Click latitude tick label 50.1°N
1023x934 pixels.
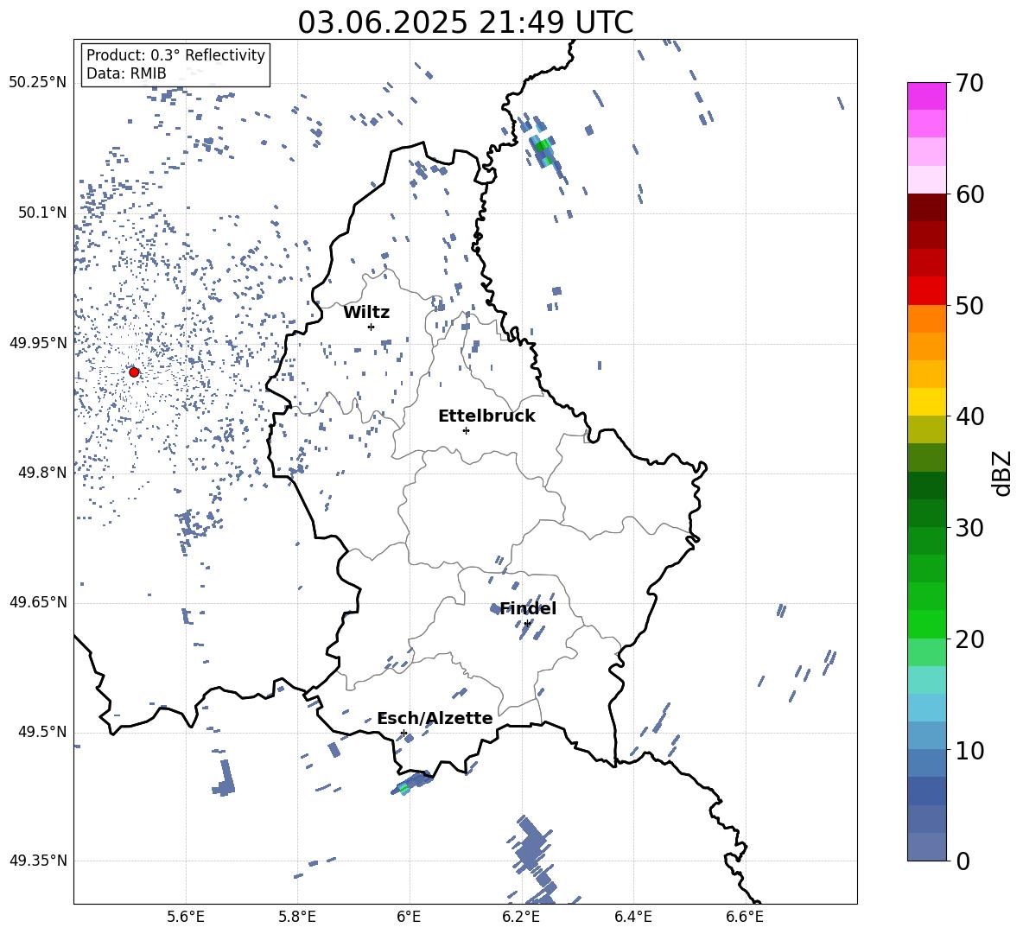(x=42, y=213)
